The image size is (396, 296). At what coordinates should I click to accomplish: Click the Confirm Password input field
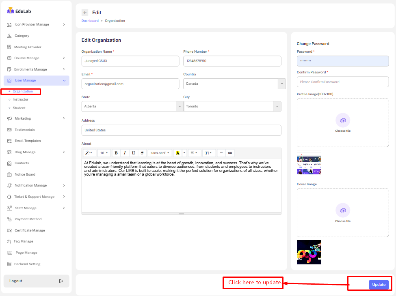click(x=342, y=82)
